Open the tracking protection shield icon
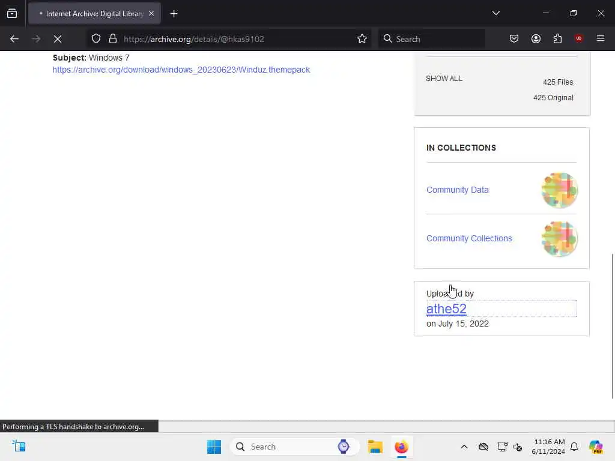 pos(96,39)
